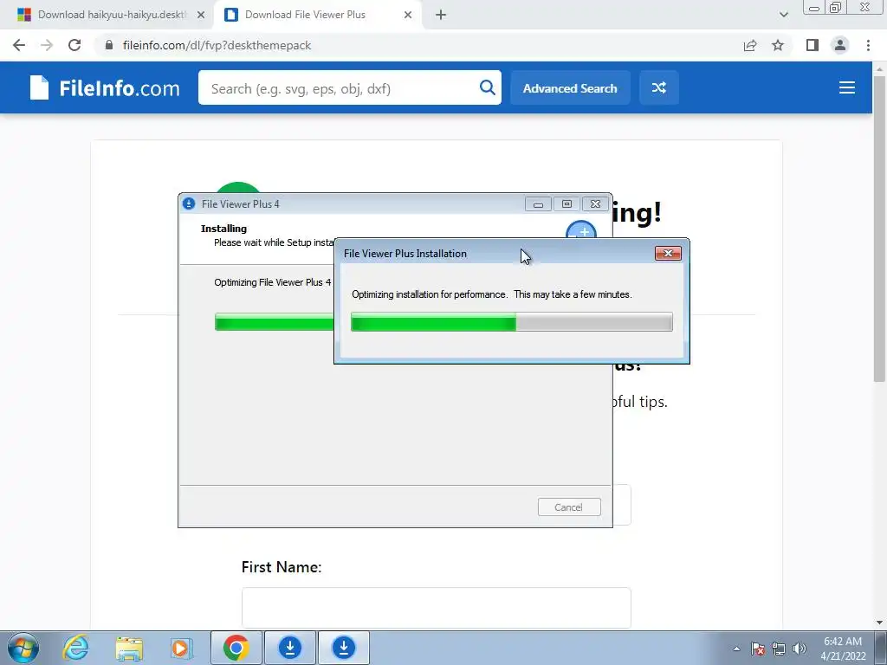Close the File Viewer Plus Installation dialog
The height and width of the screenshot is (665, 887).
[x=668, y=254]
